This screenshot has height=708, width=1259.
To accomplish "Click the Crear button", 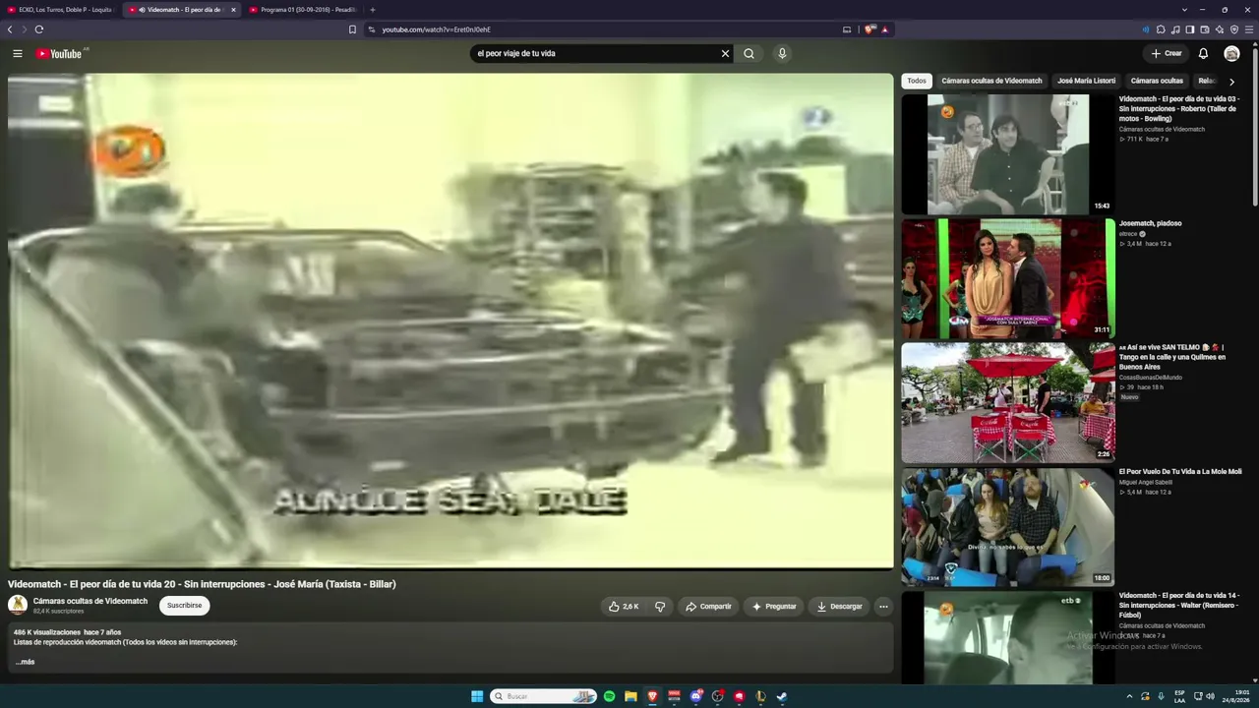I will [1166, 54].
